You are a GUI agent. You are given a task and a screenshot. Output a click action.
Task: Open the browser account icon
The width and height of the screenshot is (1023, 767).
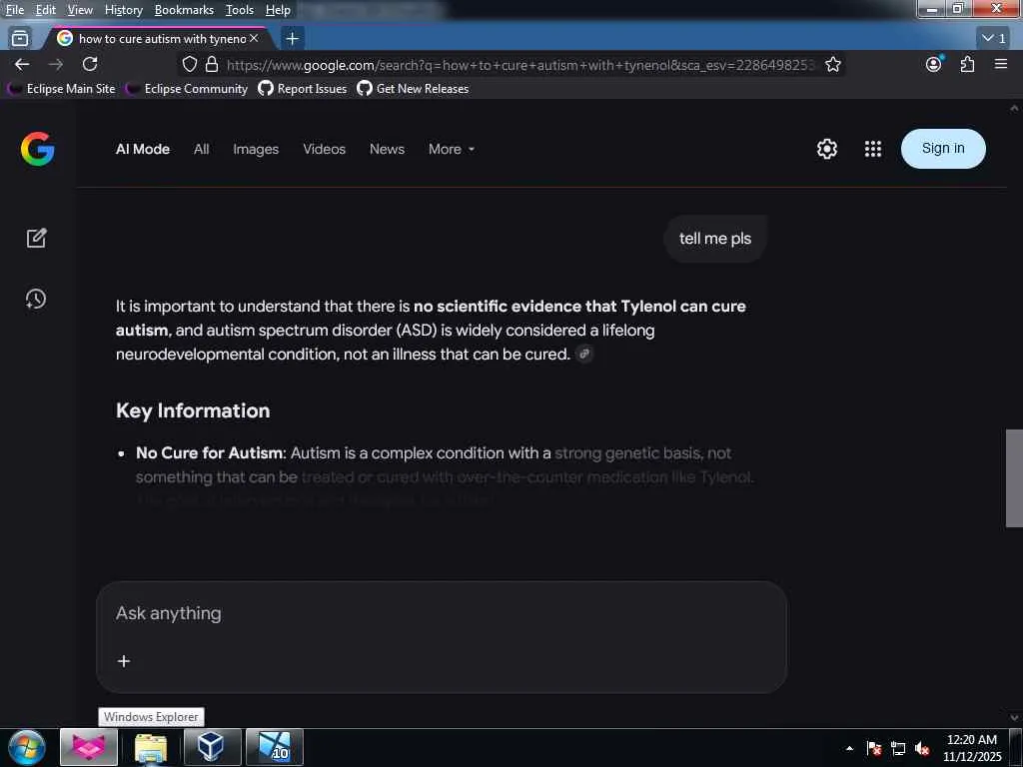pos(934,64)
